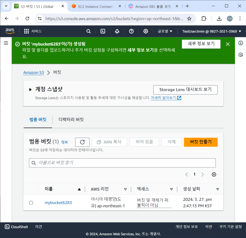The height and width of the screenshot is (238, 246).
Task: Open the 자세히 알아보기 link
Action: pyautogui.click(x=166, y=98)
